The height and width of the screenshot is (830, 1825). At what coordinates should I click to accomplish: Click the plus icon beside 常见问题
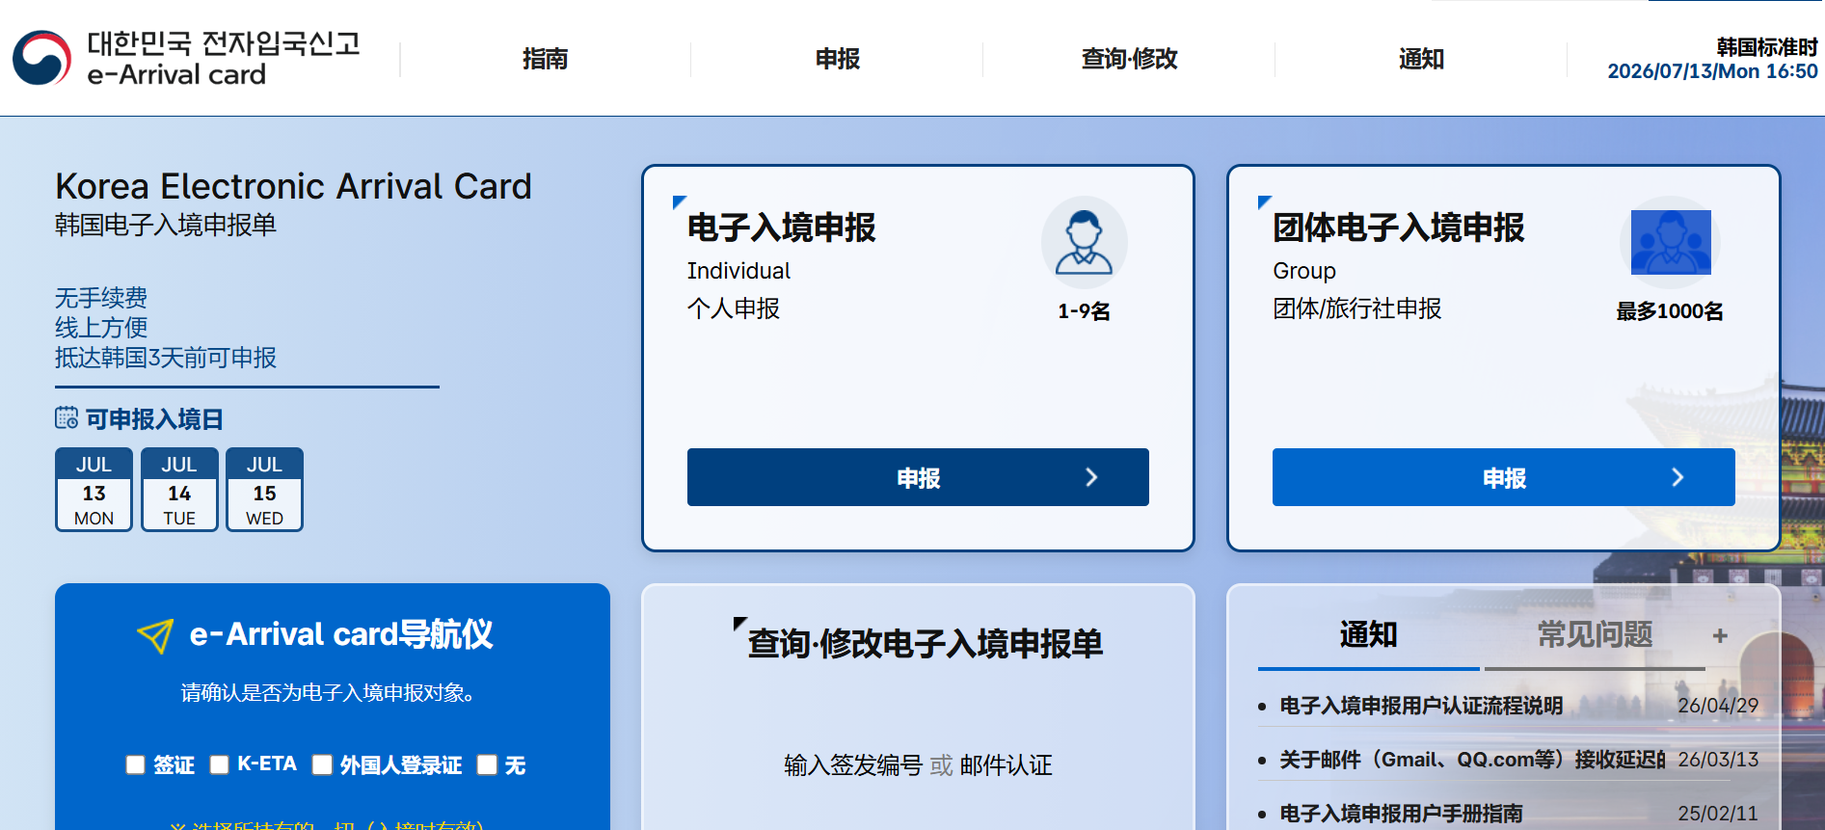(1720, 635)
